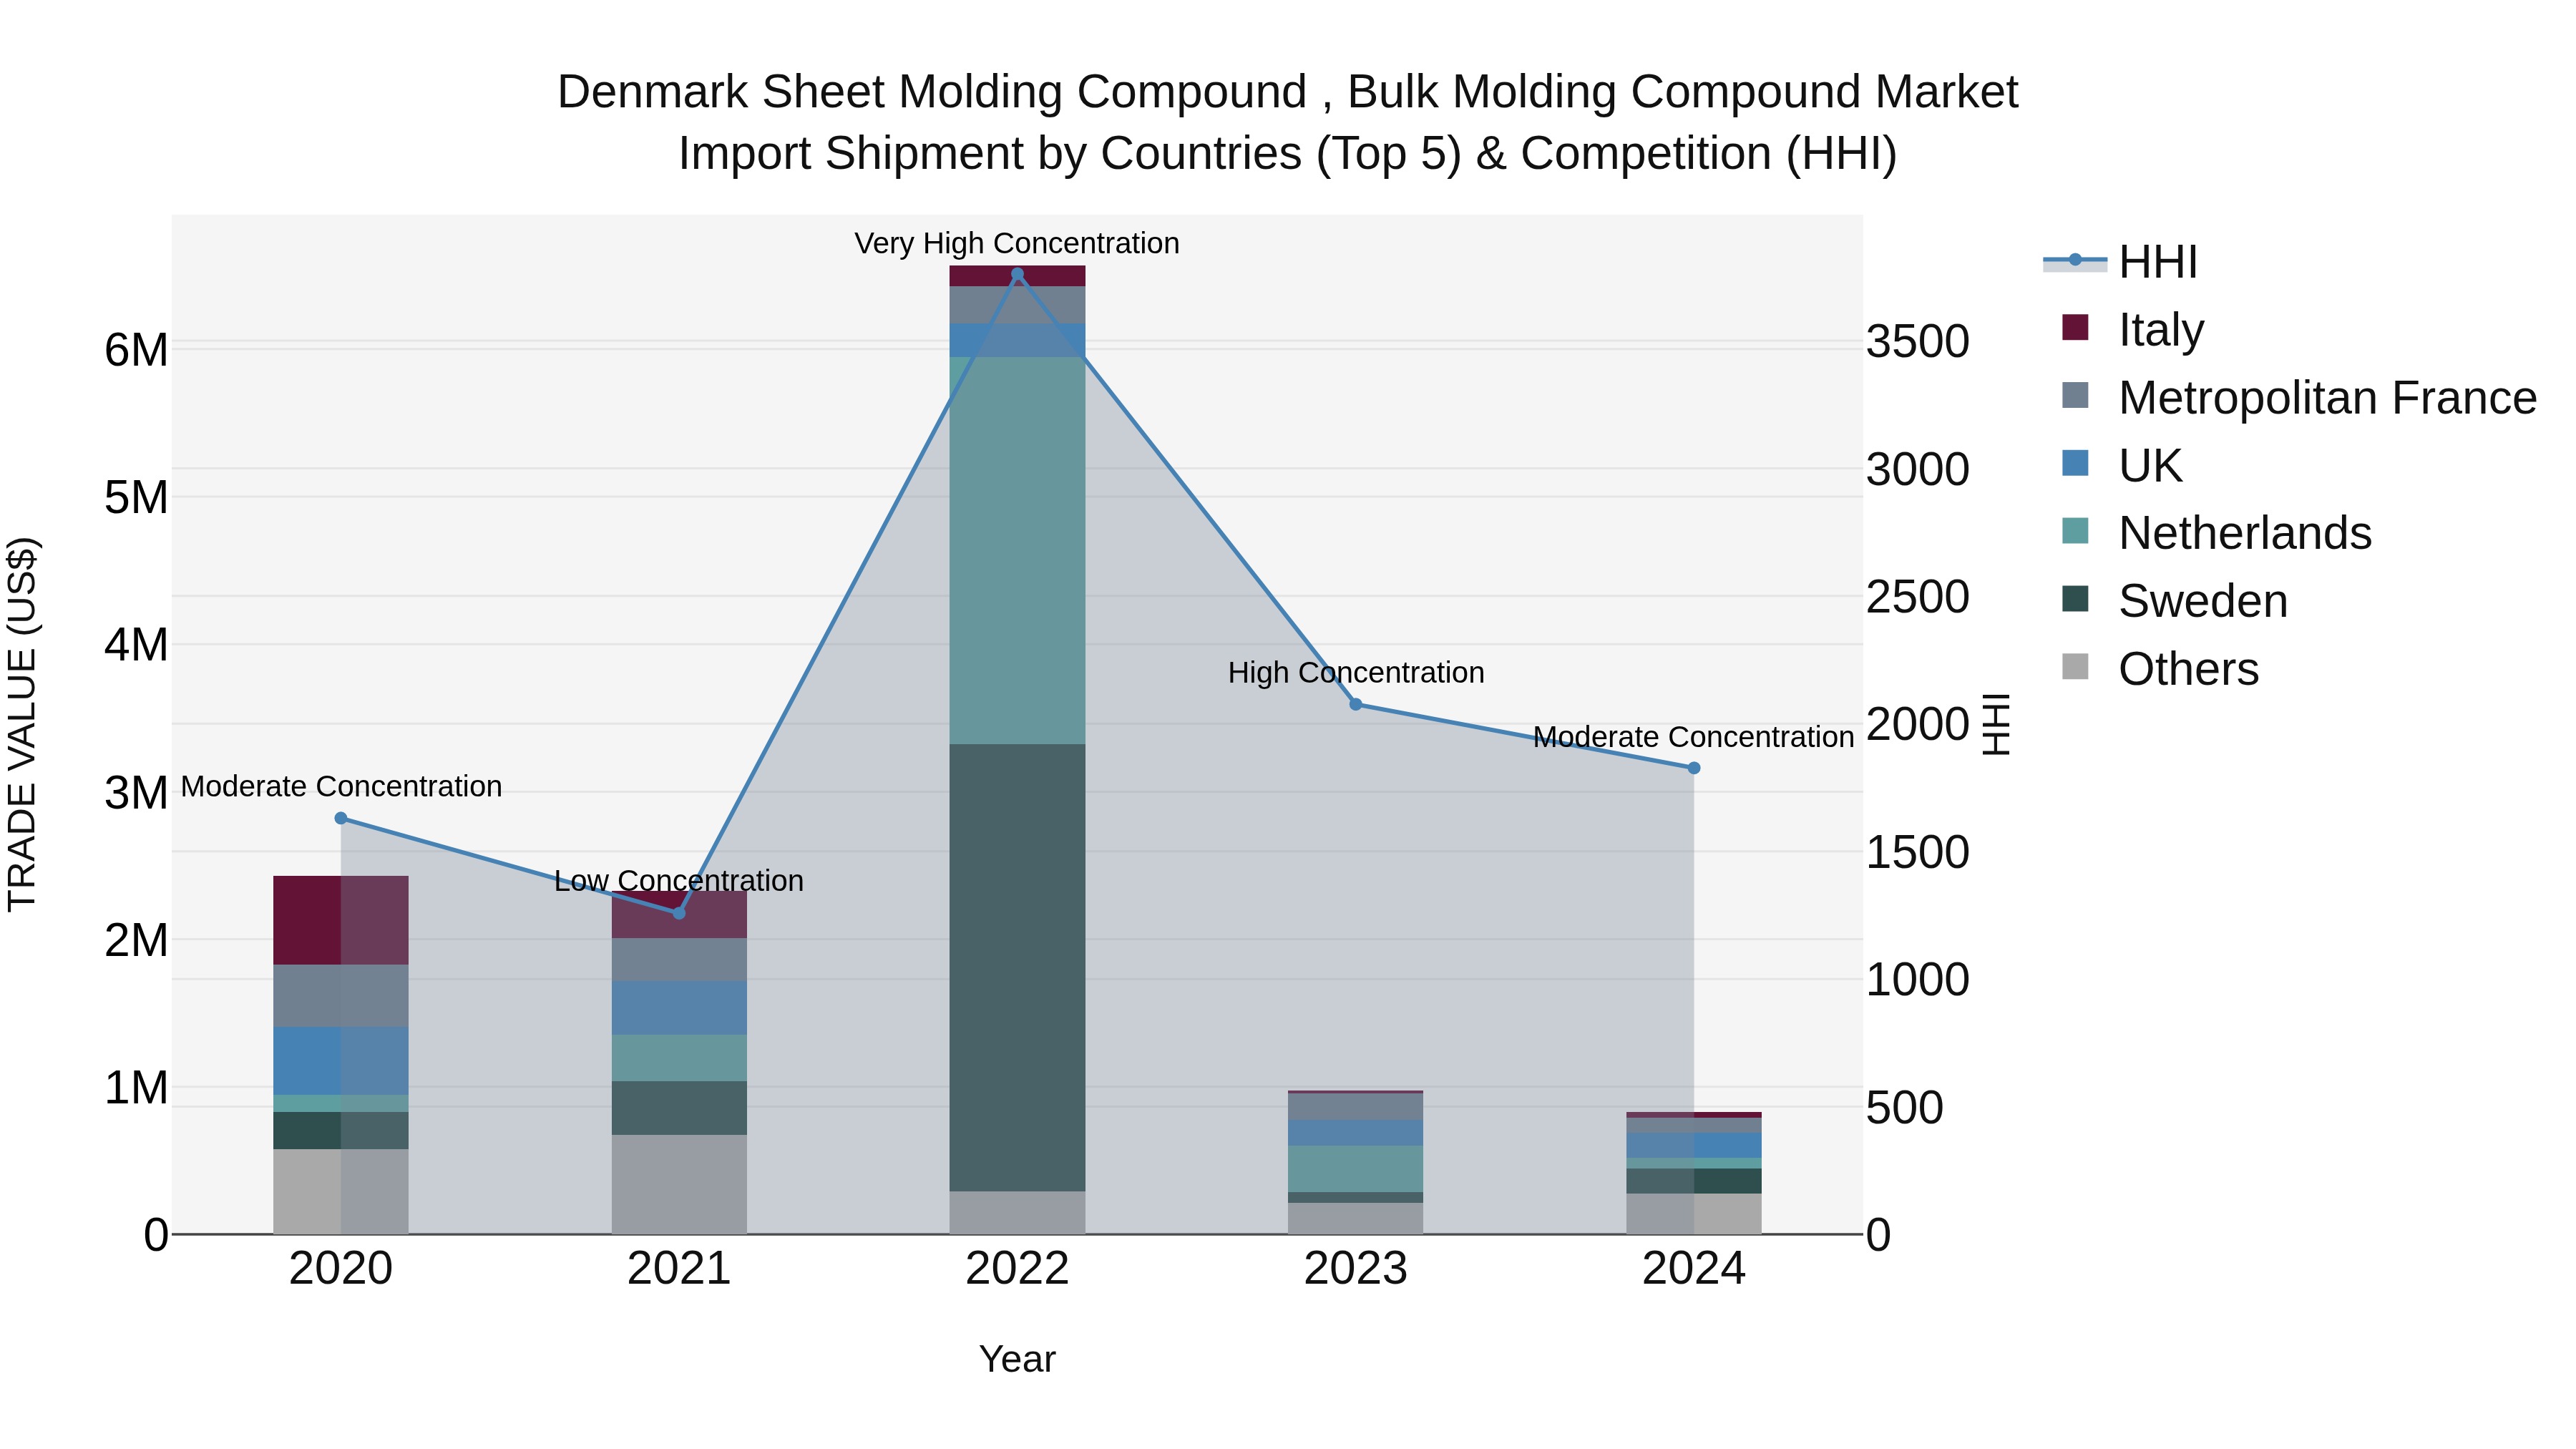This screenshot has height=1449, width=2576.
Task: Click the 2021 HHI line marker
Action: [x=679, y=912]
